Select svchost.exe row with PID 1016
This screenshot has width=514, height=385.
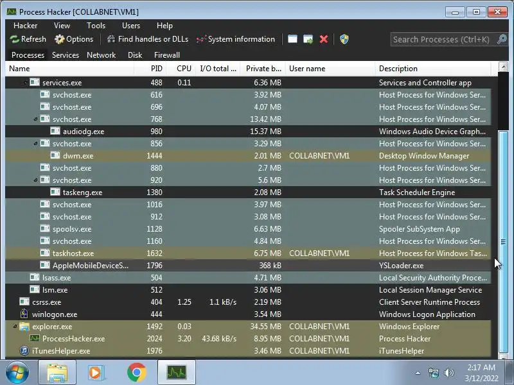[248, 205]
